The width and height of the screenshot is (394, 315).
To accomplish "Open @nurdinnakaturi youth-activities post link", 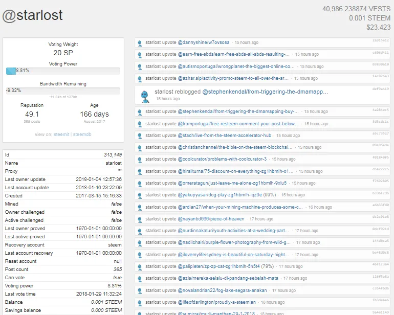I will point(233,231).
